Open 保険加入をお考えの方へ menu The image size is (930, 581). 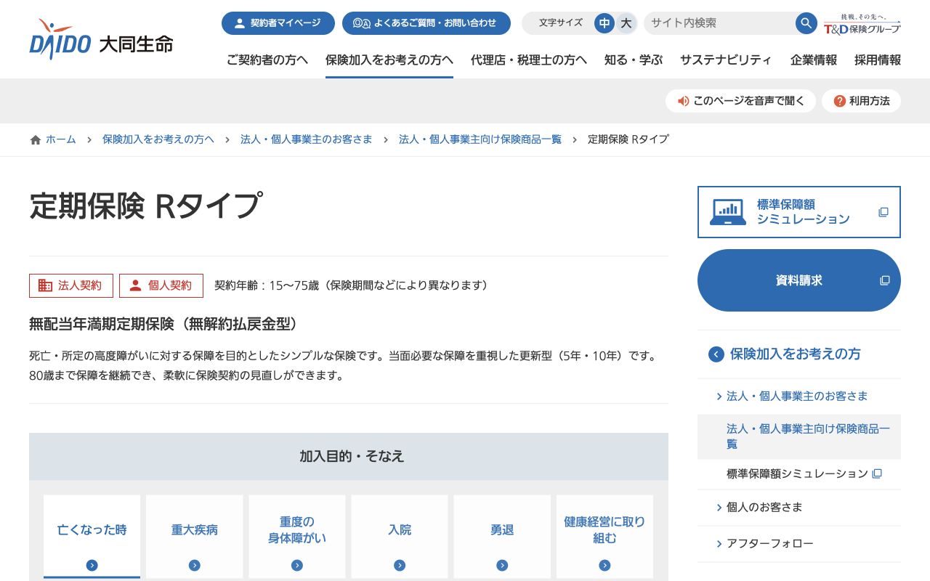[x=389, y=60]
